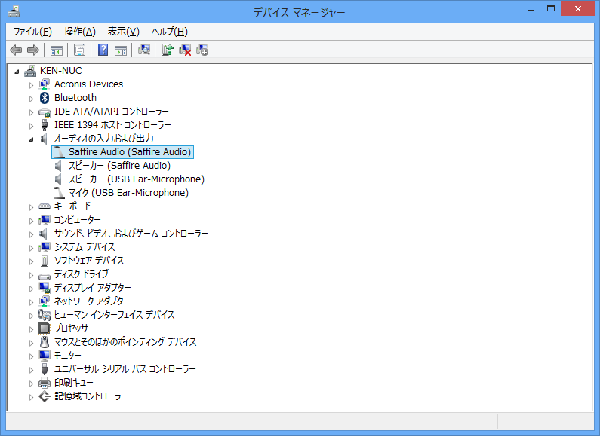Open the 操作(A) menu
The image size is (600, 437).
point(79,32)
